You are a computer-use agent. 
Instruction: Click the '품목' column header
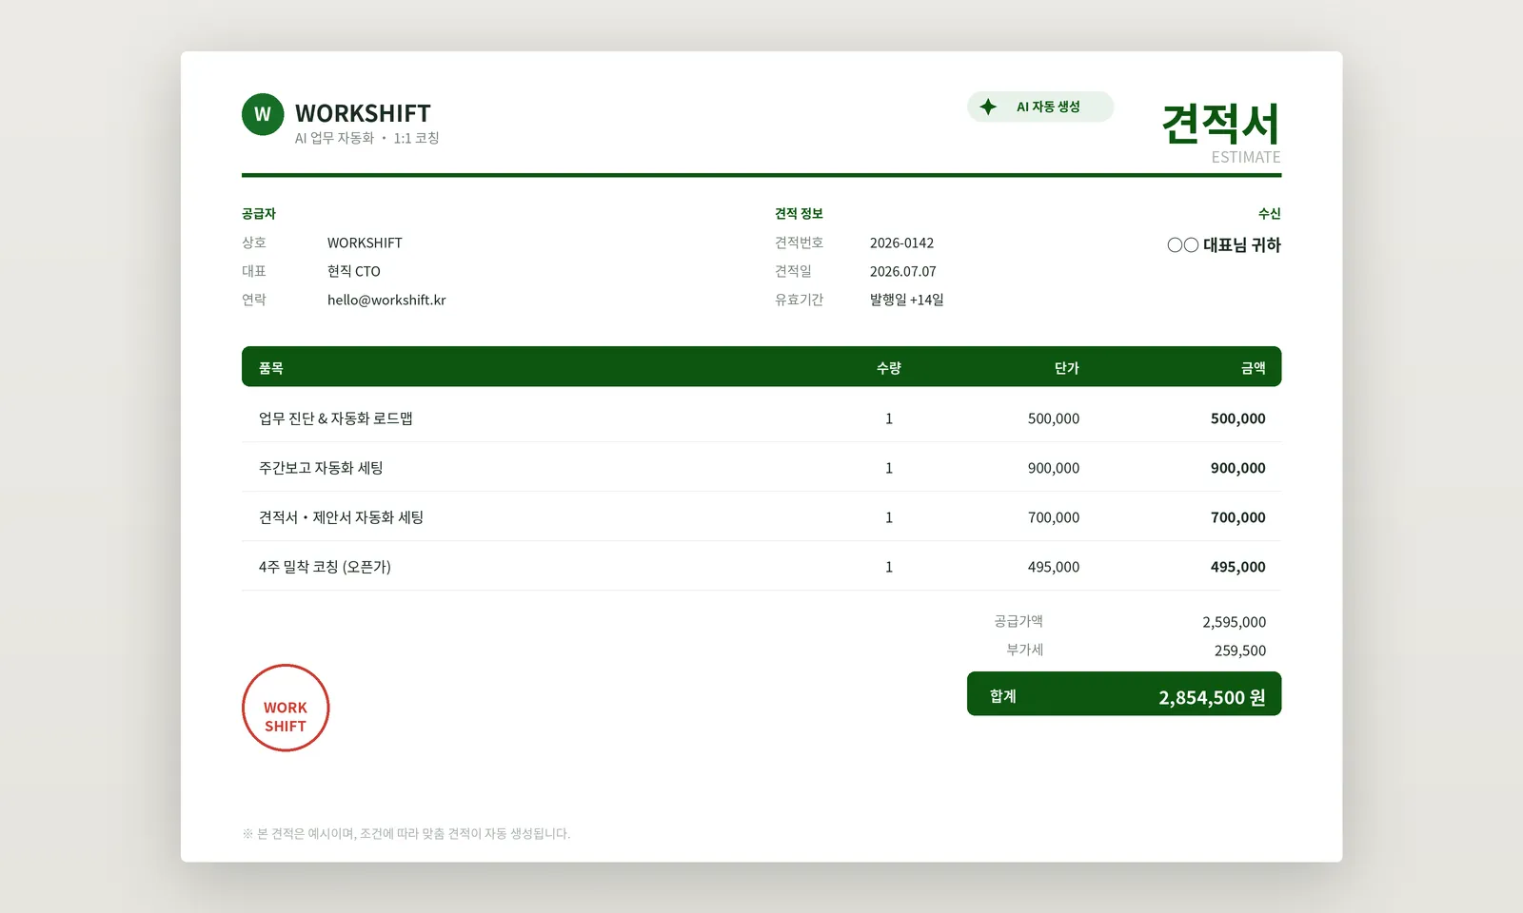(271, 367)
